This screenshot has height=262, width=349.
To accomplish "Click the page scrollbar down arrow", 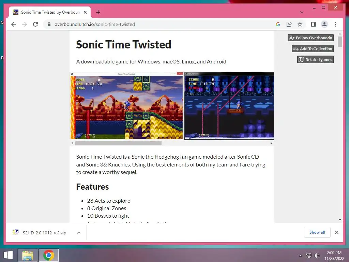I will pos(340,220).
